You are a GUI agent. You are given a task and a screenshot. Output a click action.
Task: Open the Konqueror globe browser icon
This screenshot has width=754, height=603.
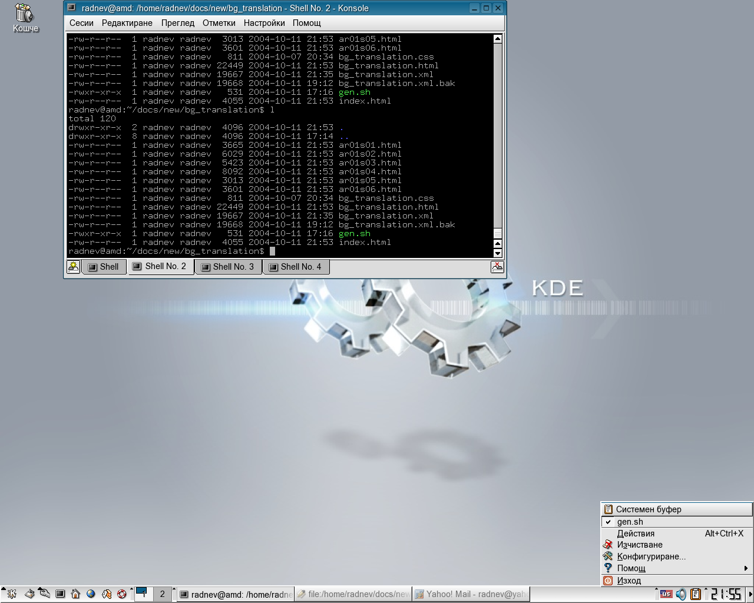[x=91, y=594]
